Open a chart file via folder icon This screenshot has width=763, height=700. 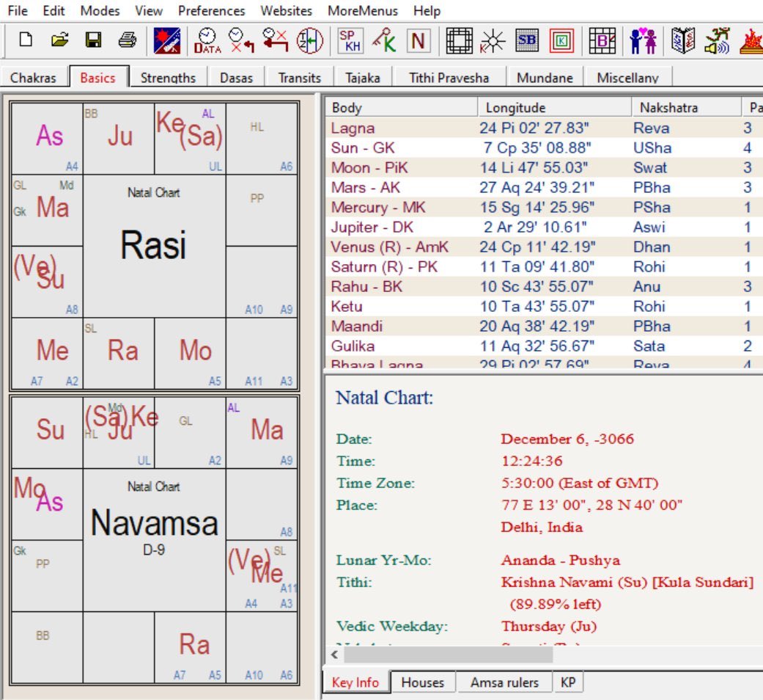click(59, 40)
